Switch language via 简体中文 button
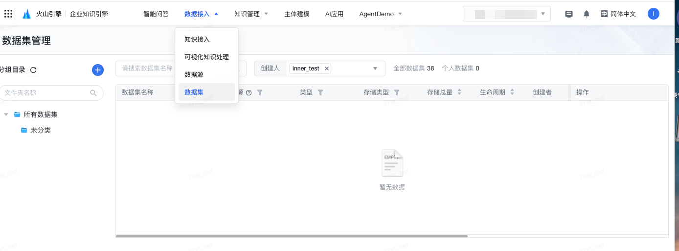 [x=618, y=14]
